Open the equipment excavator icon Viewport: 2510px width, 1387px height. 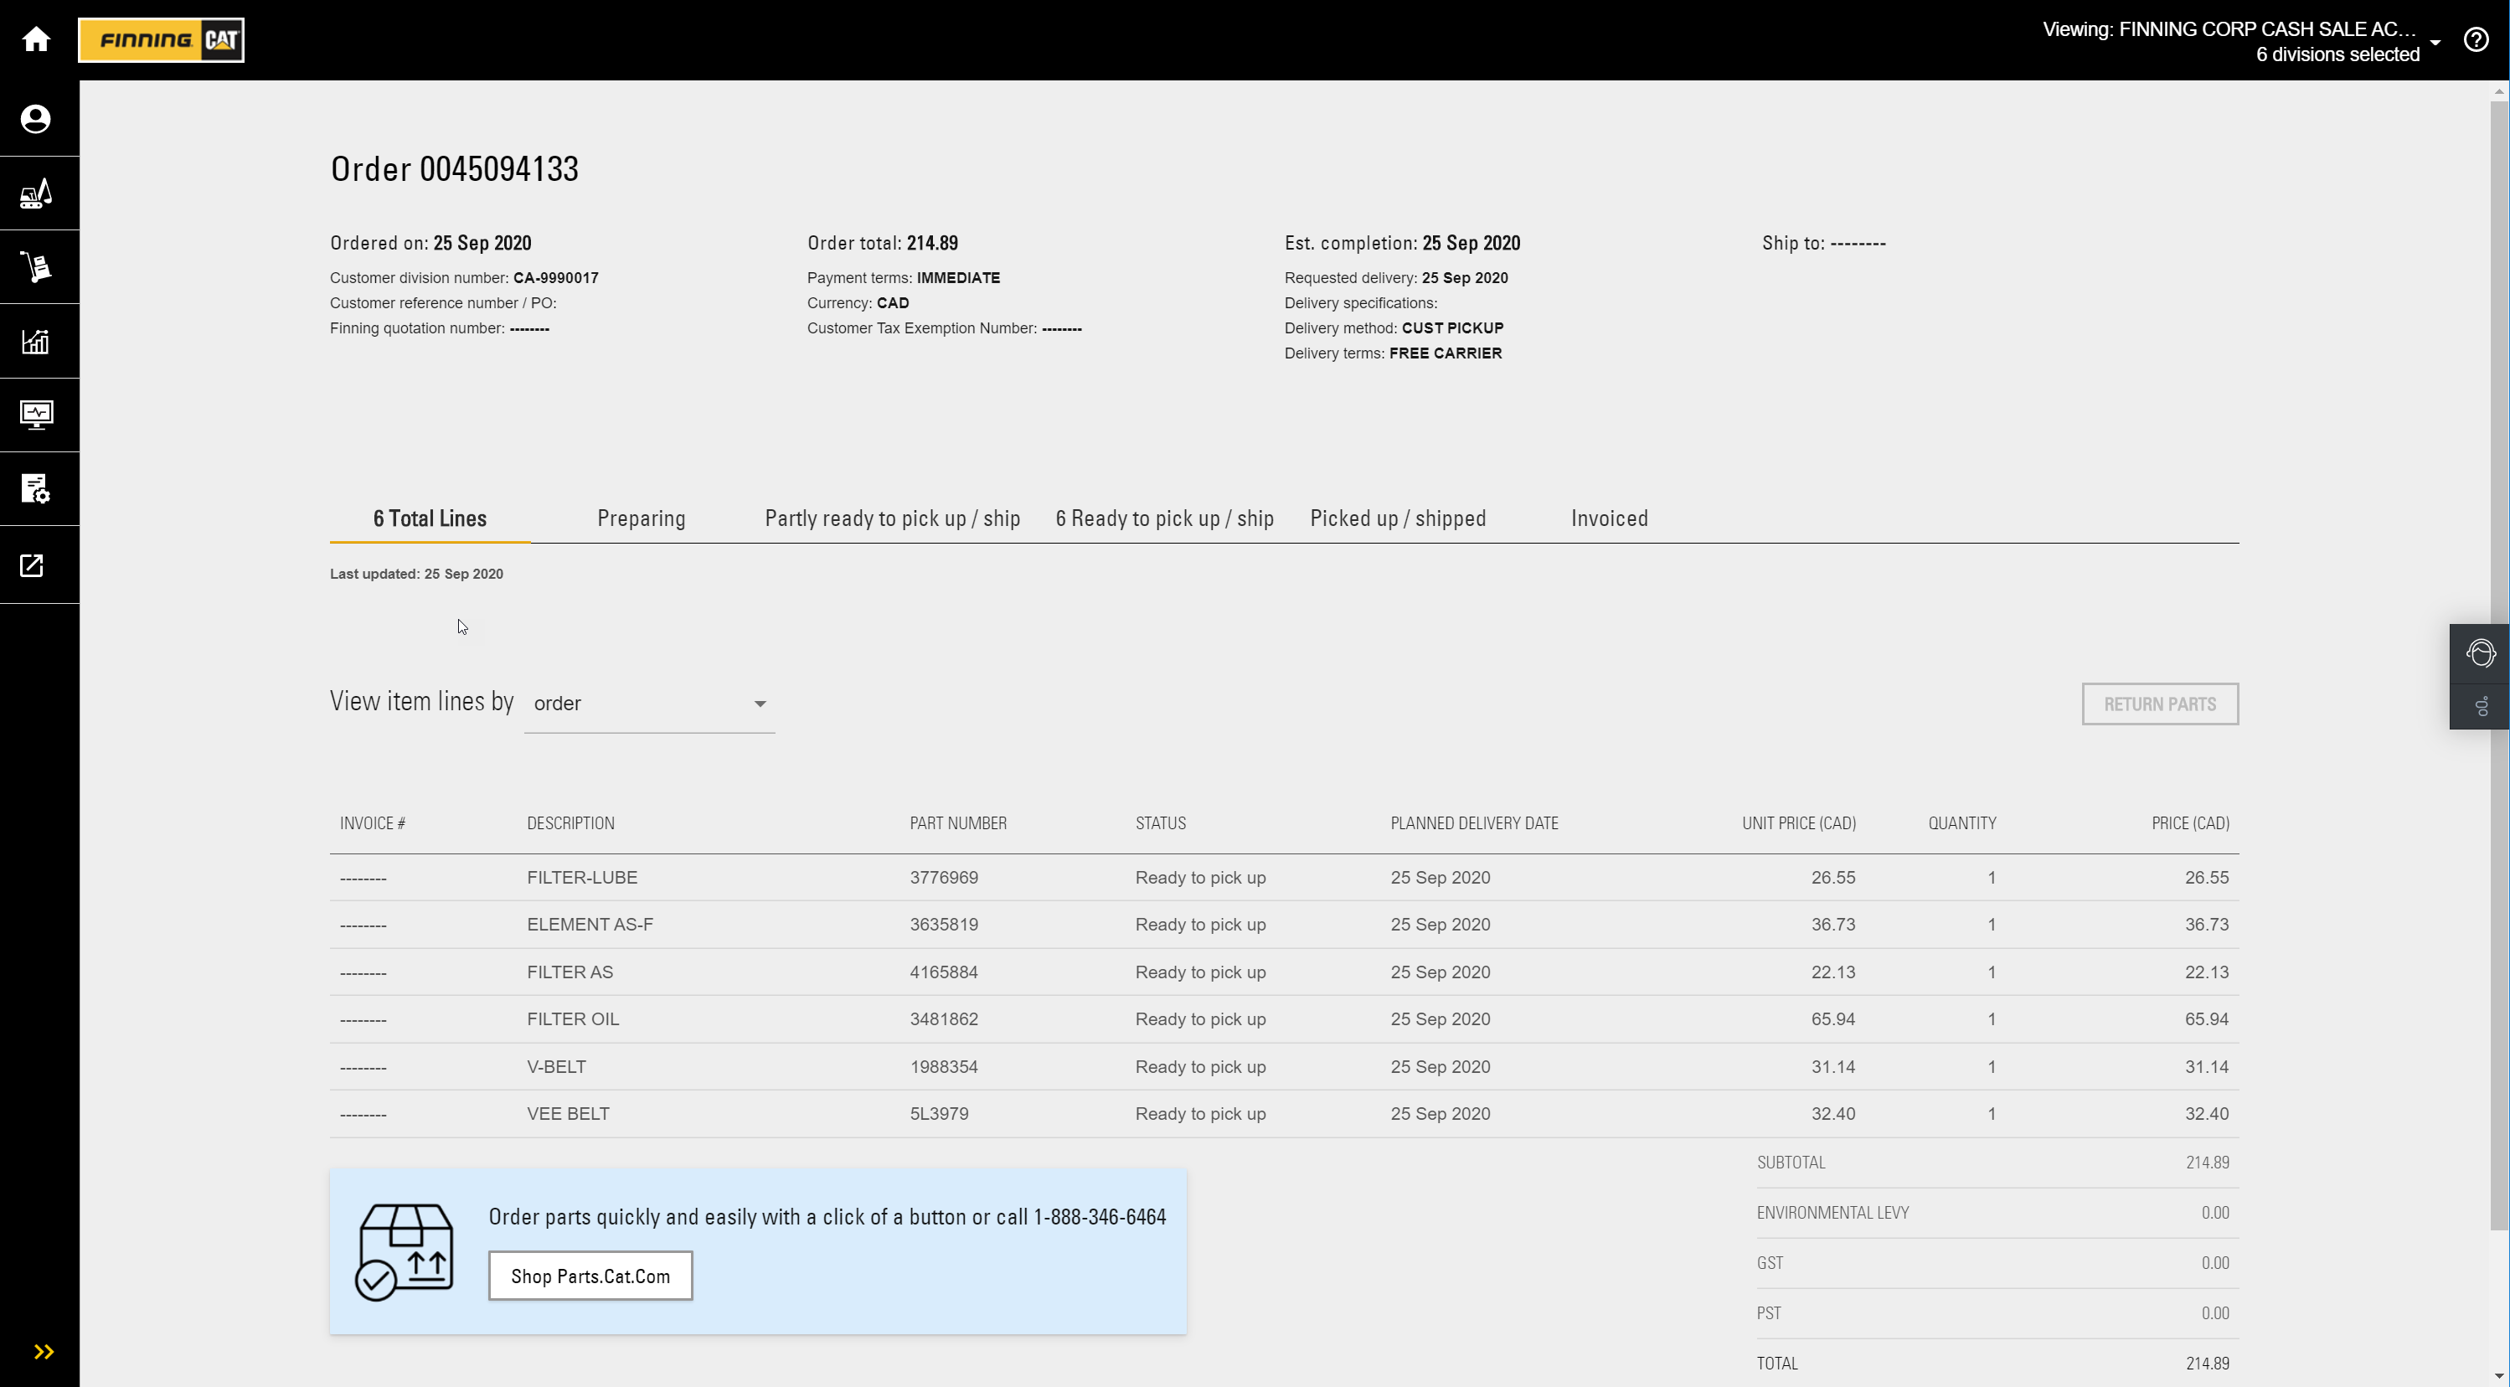tap(36, 193)
